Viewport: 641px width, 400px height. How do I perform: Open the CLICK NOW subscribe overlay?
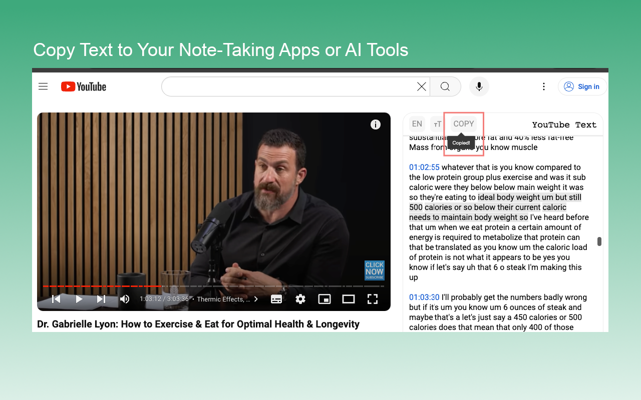(x=374, y=270)
